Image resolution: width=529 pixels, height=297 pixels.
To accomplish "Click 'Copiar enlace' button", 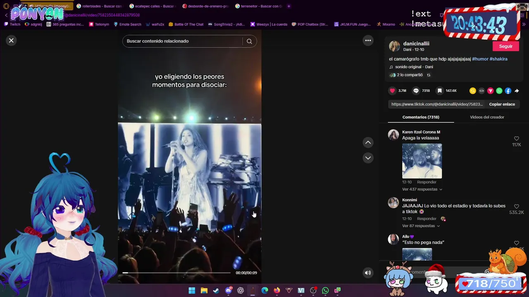I will pos(502,104).
